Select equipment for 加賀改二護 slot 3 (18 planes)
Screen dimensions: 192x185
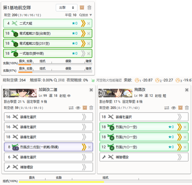[x=49, y=137]
